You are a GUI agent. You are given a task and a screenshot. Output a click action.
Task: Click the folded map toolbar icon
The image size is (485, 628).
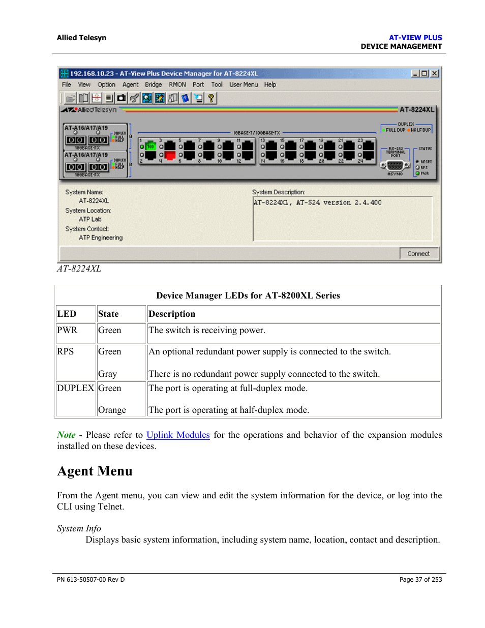(173, 98)
